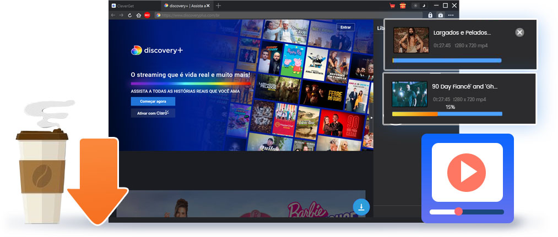
Task: Switch to the CleverGet tab
Action: point(135,5)
